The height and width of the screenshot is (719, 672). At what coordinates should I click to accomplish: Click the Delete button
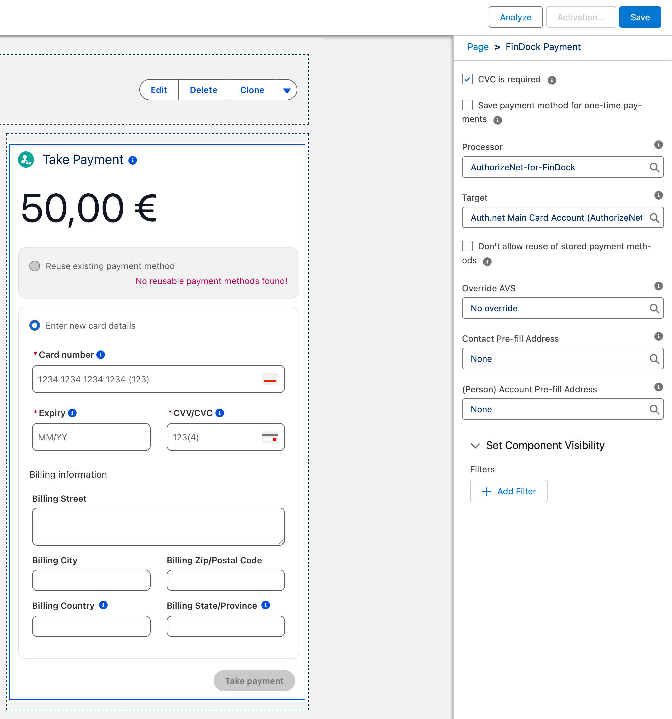[203, 90]
